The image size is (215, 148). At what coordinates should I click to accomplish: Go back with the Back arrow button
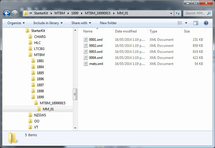[x=7, y=13]
